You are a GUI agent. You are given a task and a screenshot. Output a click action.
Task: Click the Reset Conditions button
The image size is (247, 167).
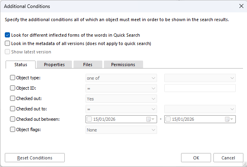34,158
